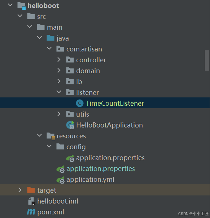The height and width of the screenshot is (218, 210).
Task: Collapse the src folder chevron
Action: tap(20, 16)
